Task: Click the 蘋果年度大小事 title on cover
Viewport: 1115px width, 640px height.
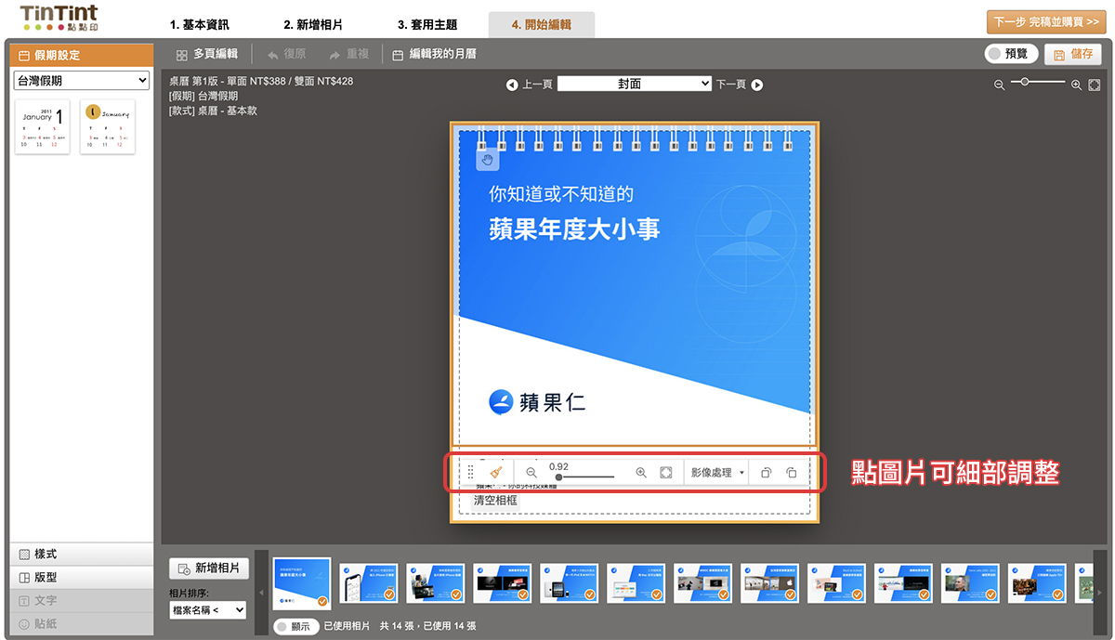Action: click(574, 229)
